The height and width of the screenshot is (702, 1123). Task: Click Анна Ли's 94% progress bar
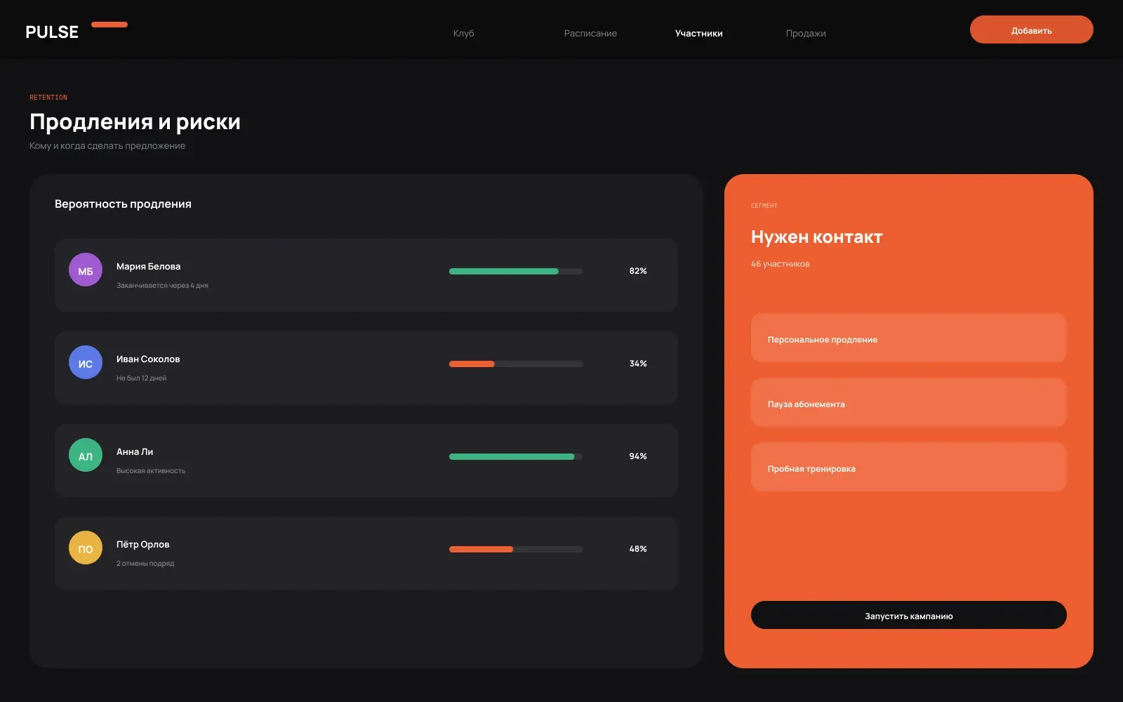pos(516,456)
